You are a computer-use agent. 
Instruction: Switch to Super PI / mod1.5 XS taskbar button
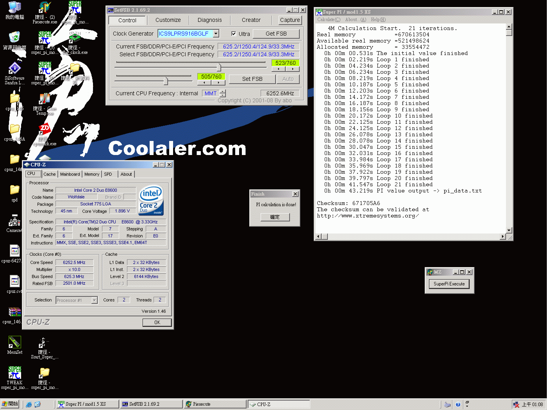tap(87, 404)
